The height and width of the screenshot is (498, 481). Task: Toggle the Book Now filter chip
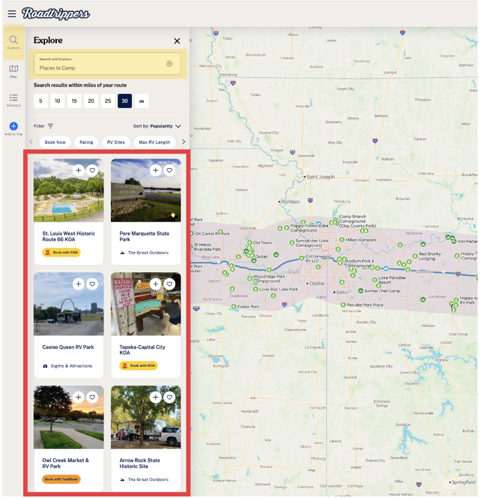[55, 142]
